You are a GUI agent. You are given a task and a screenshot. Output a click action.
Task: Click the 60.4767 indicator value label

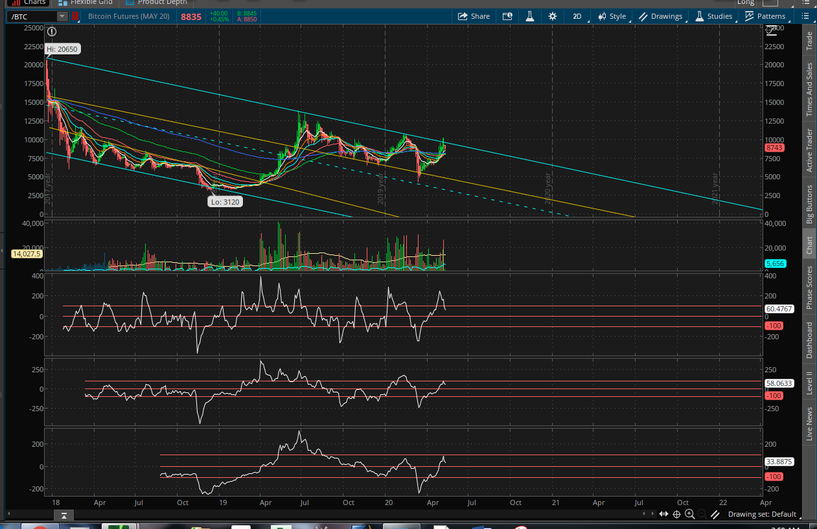(779, 309)
